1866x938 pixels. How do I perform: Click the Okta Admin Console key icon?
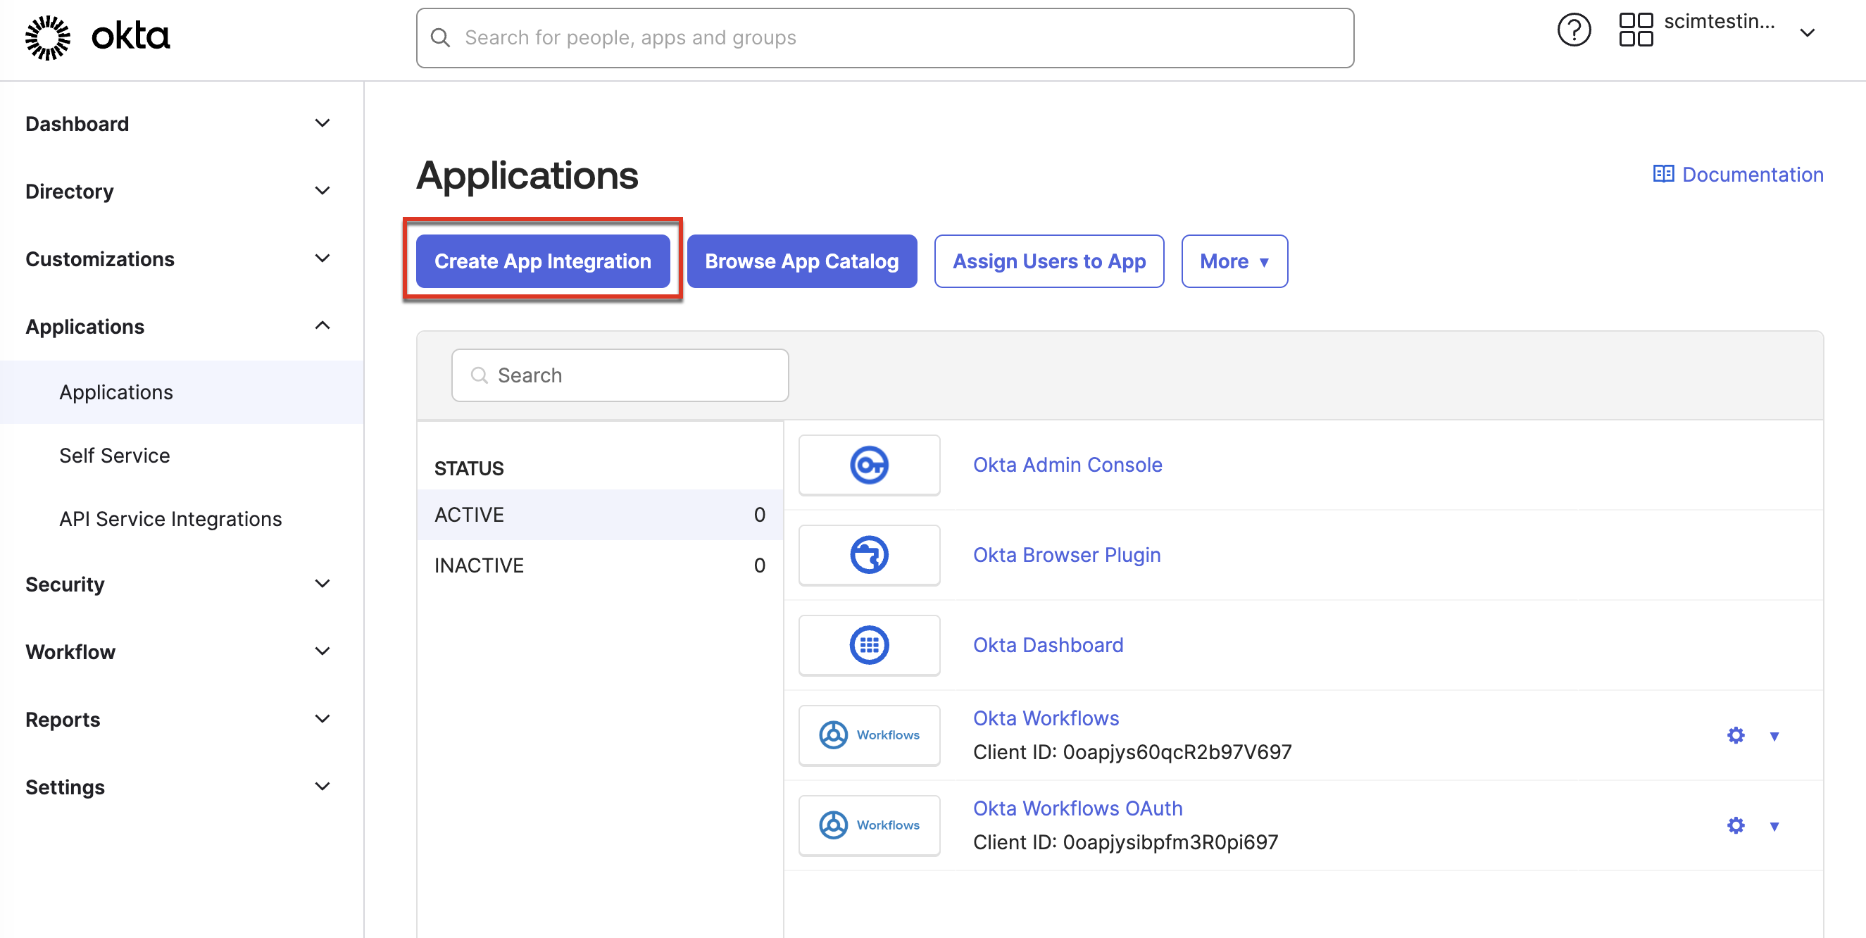(868, 465)
